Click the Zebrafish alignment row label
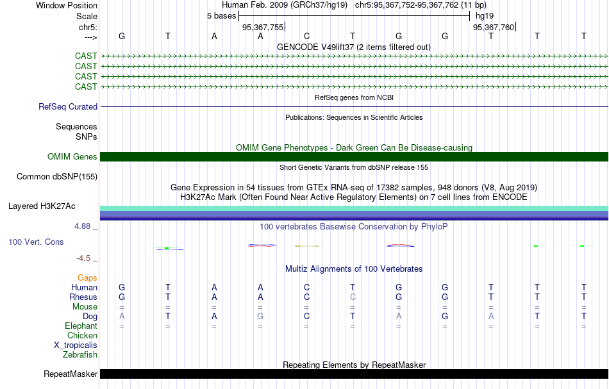This screenshot has width=609, height=389. (80, 354)
